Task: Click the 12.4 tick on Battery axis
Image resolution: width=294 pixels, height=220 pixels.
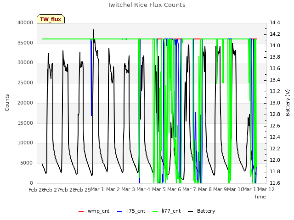Action: pos(275,137)
